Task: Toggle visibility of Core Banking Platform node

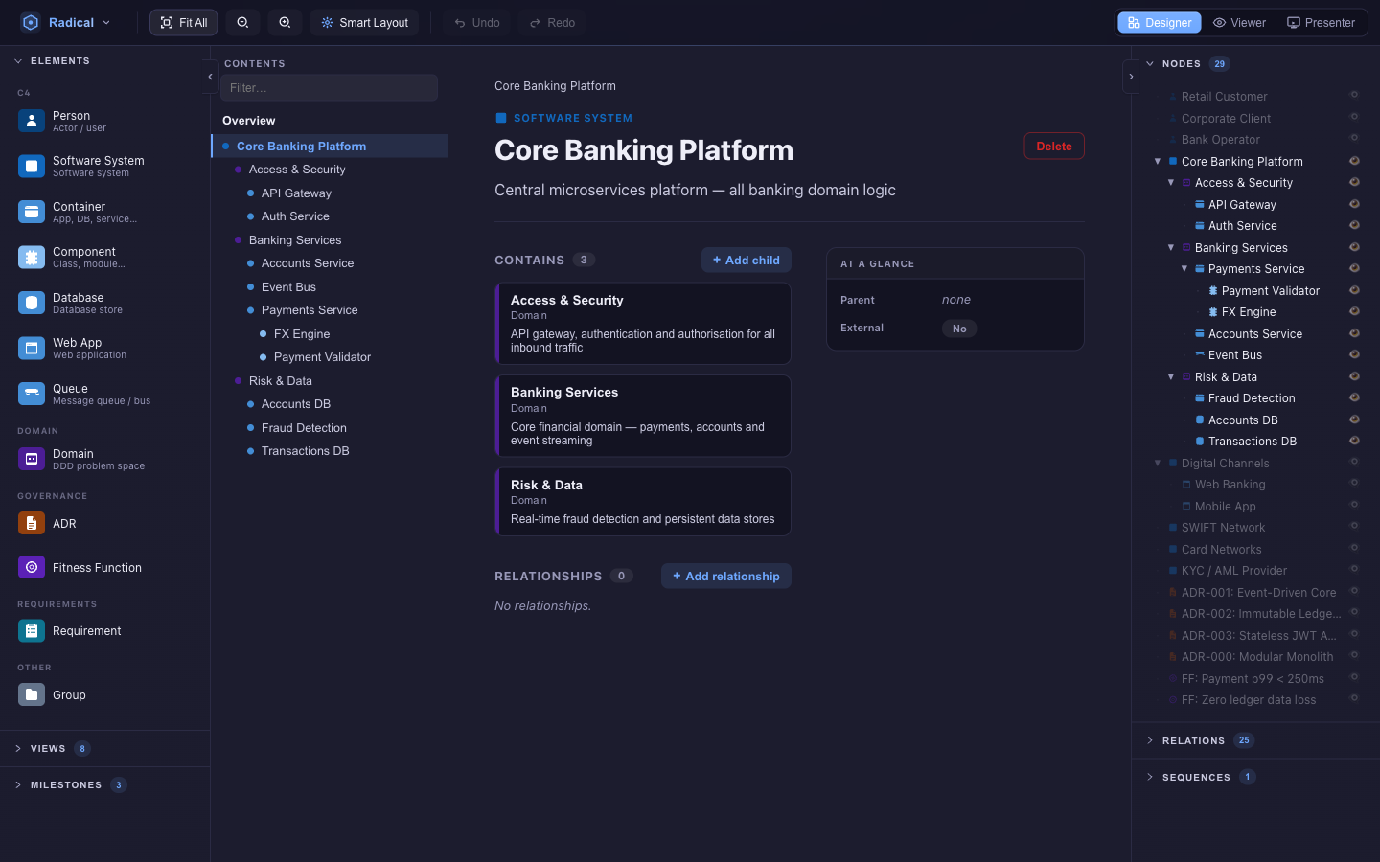Action: [1354, 161]
